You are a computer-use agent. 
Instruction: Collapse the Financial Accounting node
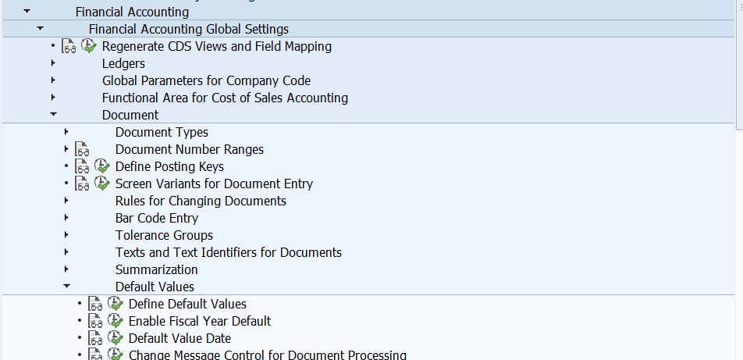click(x=27, y=11)
